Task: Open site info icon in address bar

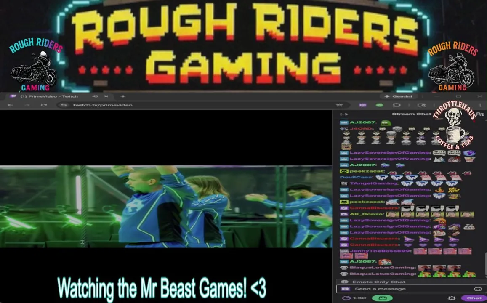Action: click(64, 105)
